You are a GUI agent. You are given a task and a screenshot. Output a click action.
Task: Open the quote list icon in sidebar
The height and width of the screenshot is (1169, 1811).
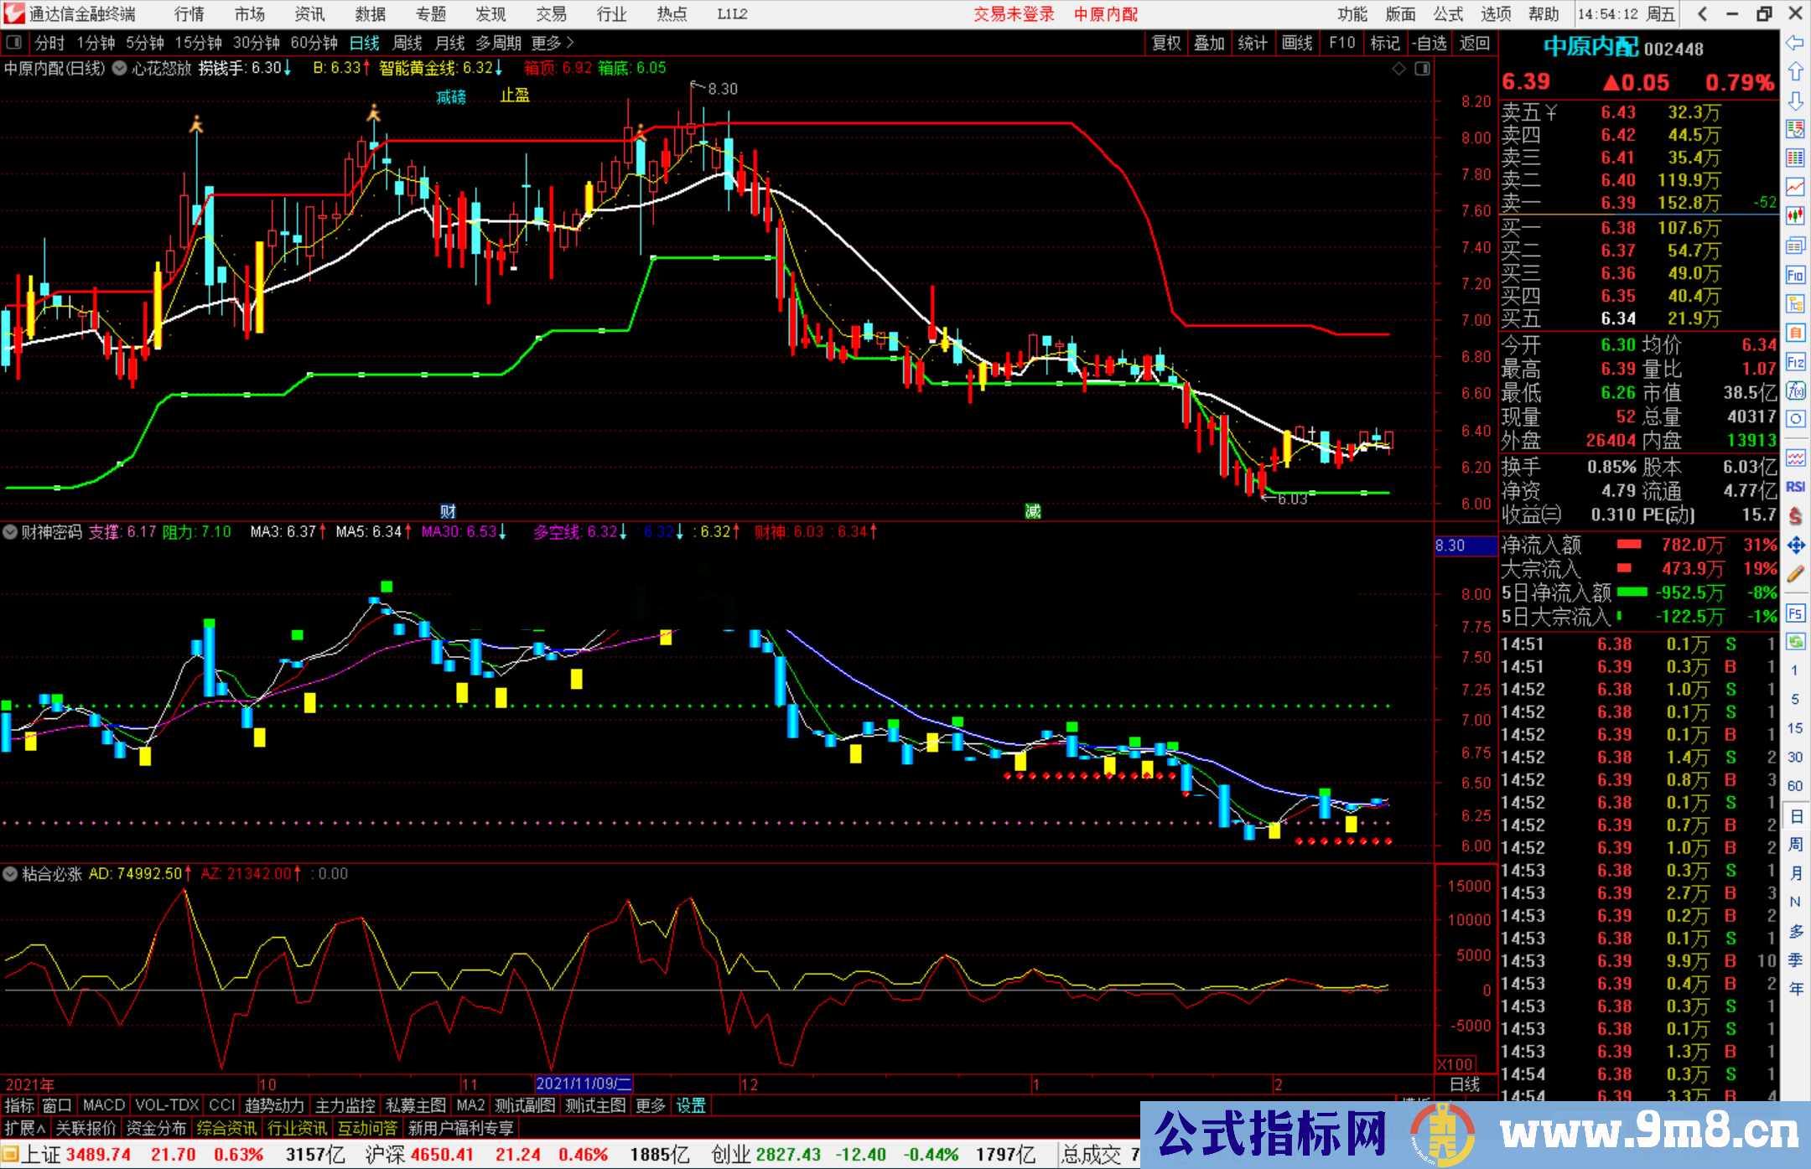click(x=1796, y=156)
